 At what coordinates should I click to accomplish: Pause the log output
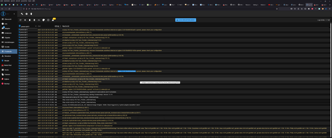click(25, 20)
